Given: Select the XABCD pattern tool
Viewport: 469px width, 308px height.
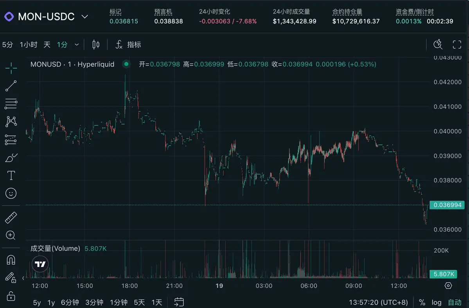Looking at the screenshot, I should click(x=11, y=121).
